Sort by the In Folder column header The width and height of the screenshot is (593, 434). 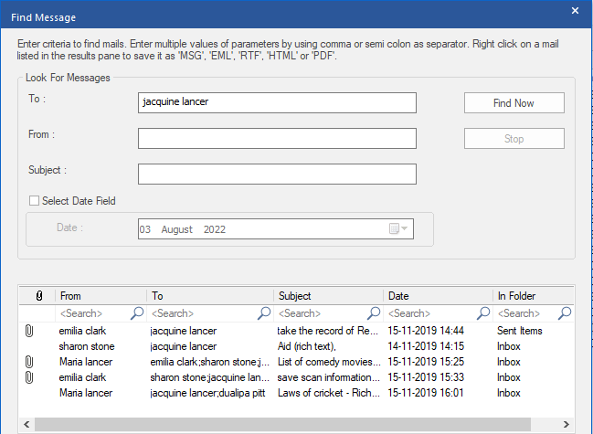[x=534, y=296]
